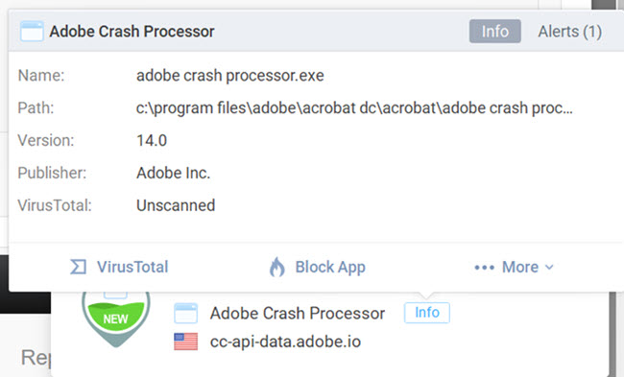
Task: Click the Adobe Inc. publisher value
Action: 173,173
